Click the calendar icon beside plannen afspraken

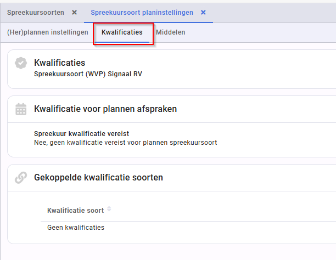click(x=21, y=109)
